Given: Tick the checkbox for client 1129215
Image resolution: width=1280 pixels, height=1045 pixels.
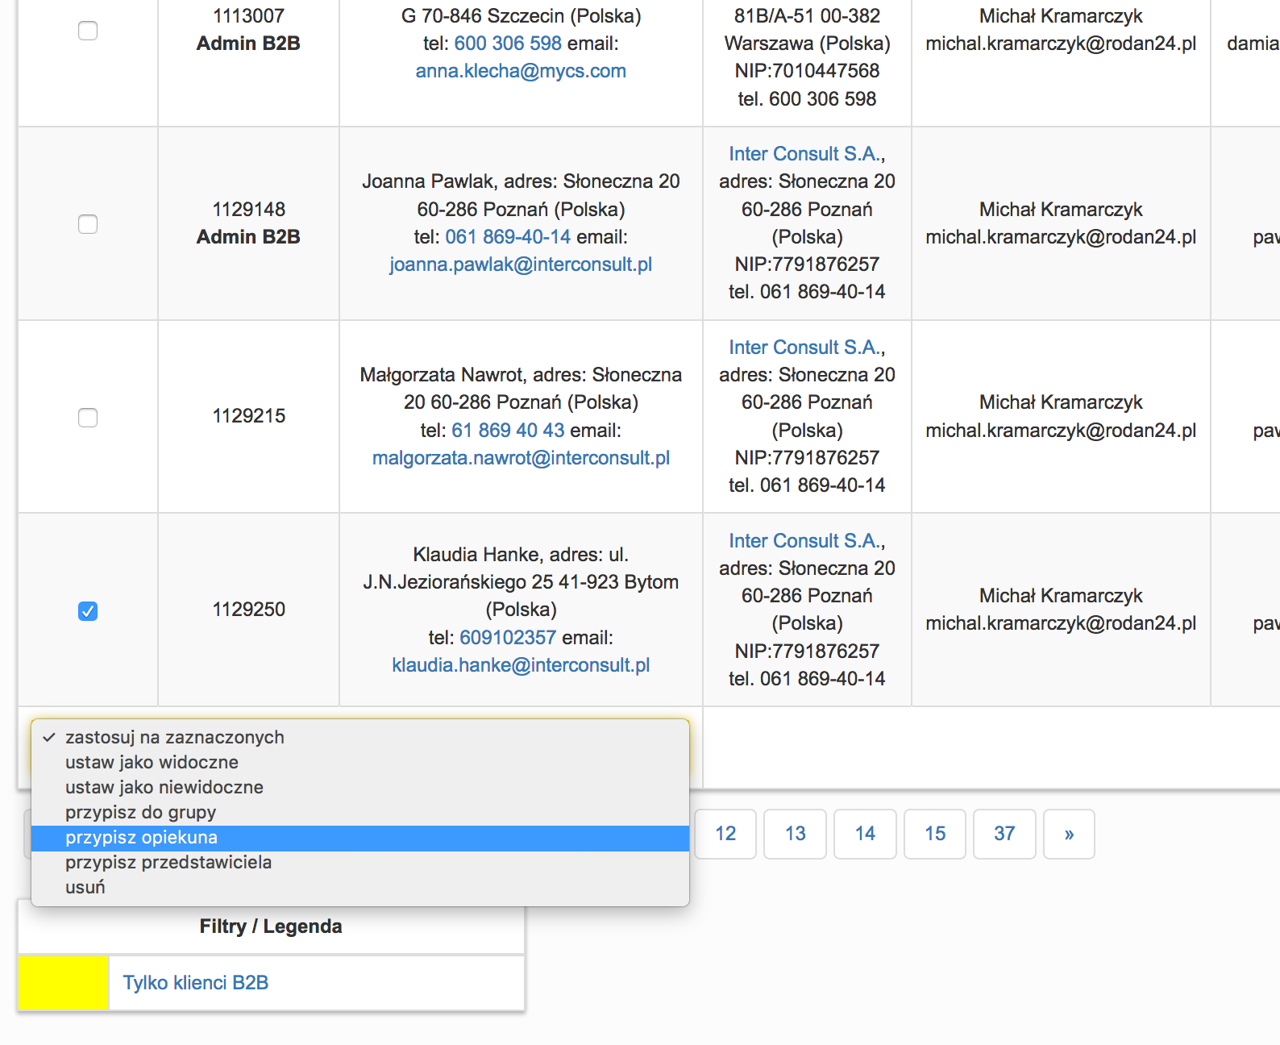Looking at the screenshot, I should click(88, 418).
